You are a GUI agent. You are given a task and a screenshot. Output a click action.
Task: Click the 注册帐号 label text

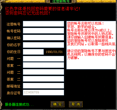(x=13, y=24)
